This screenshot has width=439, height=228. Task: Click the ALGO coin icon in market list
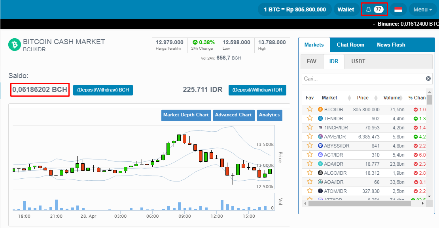[320, 173]
